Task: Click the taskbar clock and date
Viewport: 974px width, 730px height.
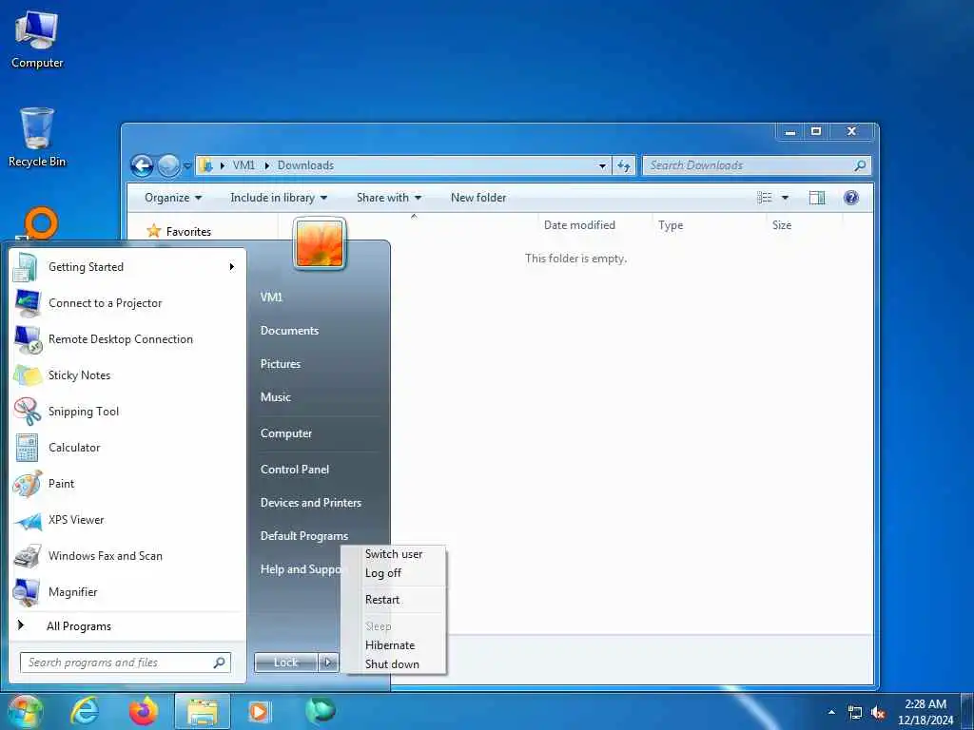Action: (x=925, y=712)
